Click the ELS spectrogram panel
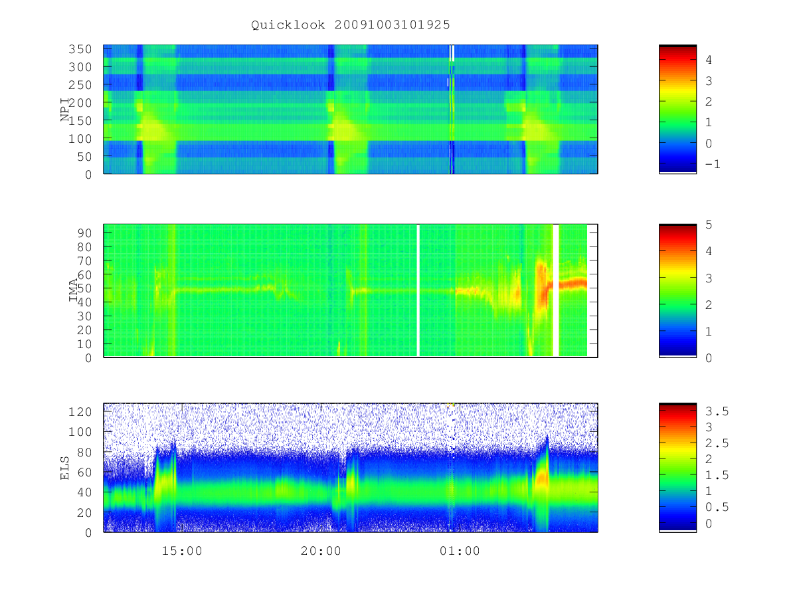This screenshot has height=598, width=797. click(351, 467)
